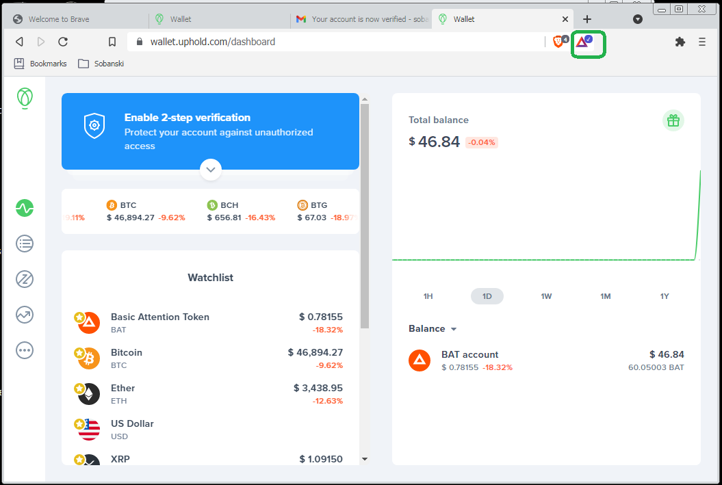Open the dark circular tab dropdown arrow
The width and height of the screenshot is (722, 485).
638,19
